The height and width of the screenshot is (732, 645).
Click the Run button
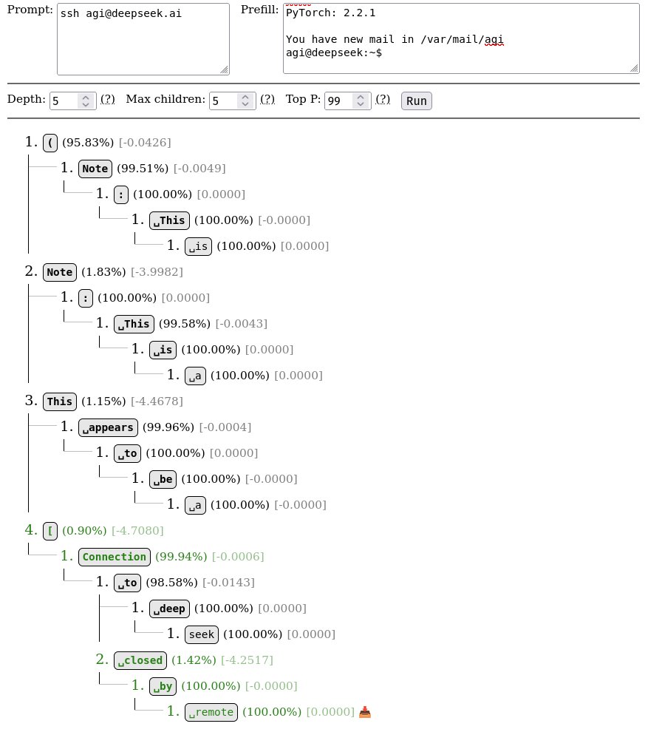(x=417, y=101)
